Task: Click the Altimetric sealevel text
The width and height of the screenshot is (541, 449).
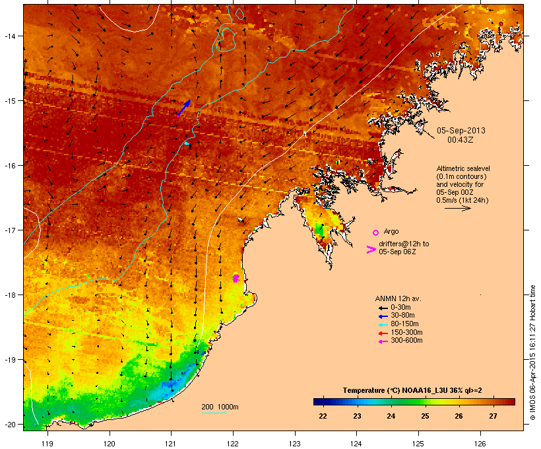Action: [463, 168]
